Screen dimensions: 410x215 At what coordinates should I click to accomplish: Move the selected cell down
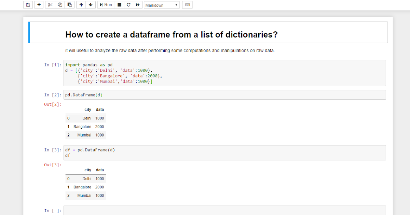coord(90,4)
